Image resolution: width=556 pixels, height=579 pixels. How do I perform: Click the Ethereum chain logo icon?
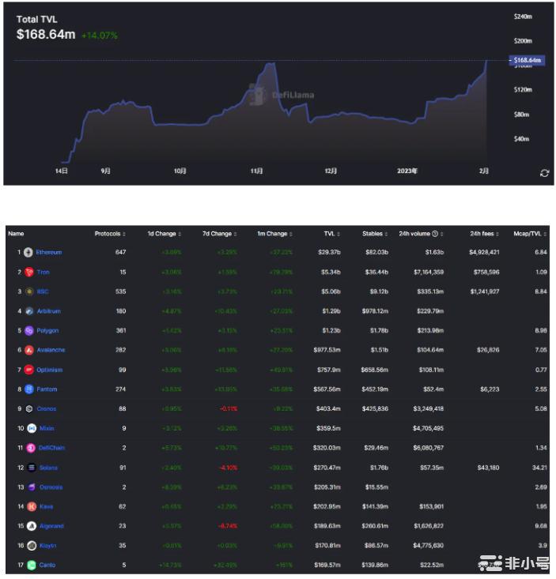coord(28,252)
